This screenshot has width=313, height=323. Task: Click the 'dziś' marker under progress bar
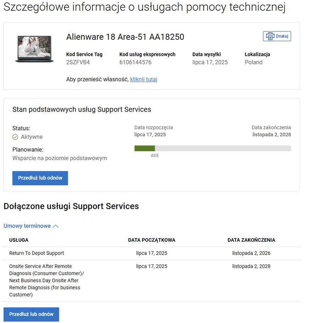(155, 156)
